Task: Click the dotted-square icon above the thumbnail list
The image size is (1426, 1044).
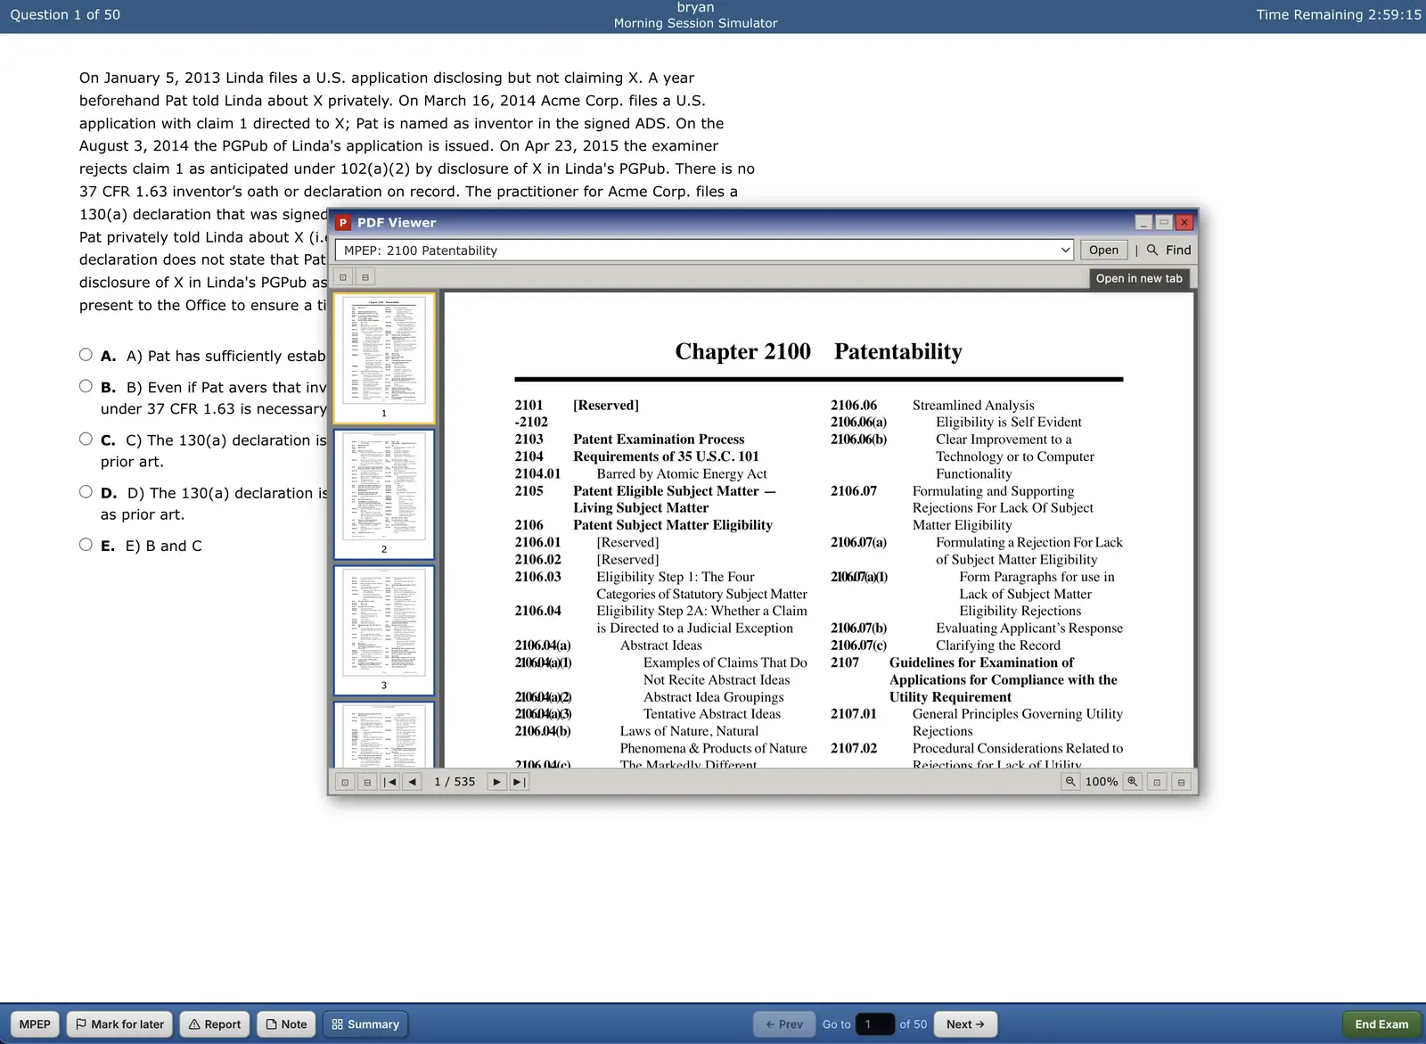Action: pos(343,277)
